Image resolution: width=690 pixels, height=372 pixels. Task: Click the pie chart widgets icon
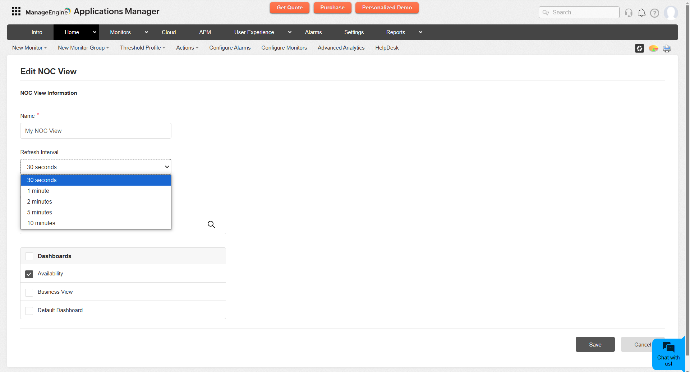click(653, 48)
